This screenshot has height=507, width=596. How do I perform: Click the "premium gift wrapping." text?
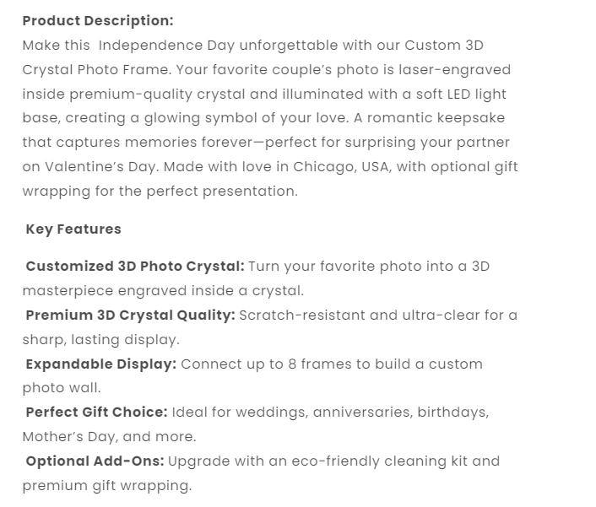(x=107, y=485)
